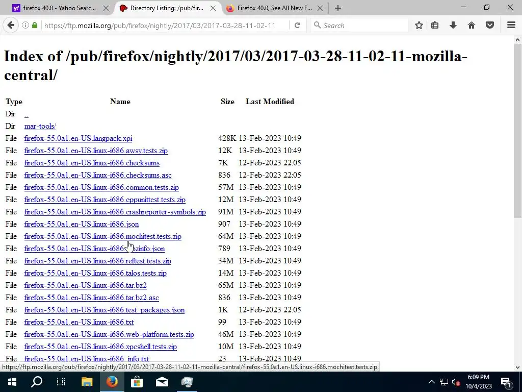
Task: Click the scrollbar up arrow
Action: (x=518, y=40)
